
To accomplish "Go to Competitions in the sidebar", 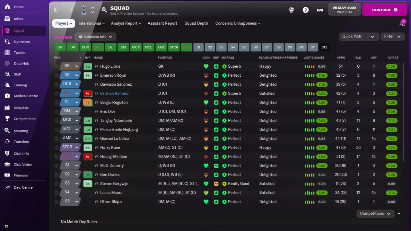I will coord(24,119).
